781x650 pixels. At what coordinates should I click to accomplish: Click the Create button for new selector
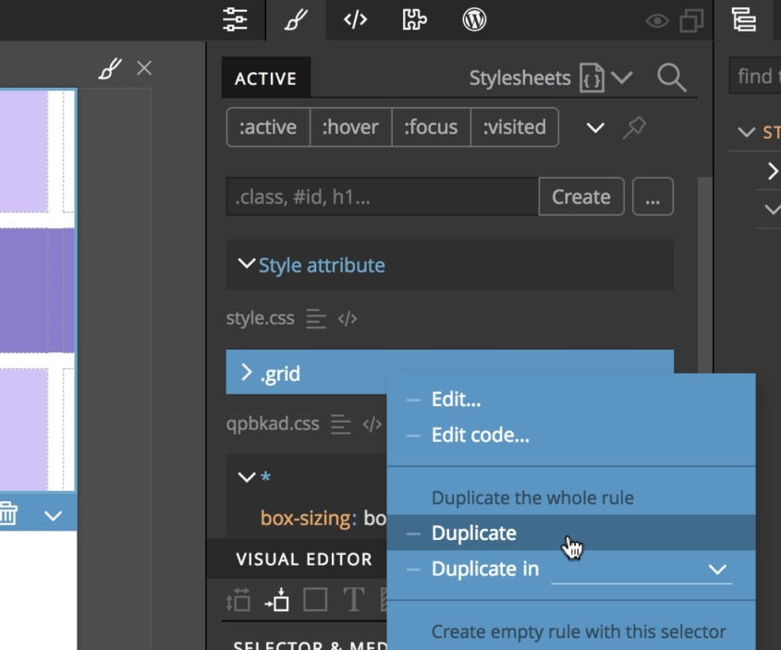pyautogui.click(x=580, y=196)
